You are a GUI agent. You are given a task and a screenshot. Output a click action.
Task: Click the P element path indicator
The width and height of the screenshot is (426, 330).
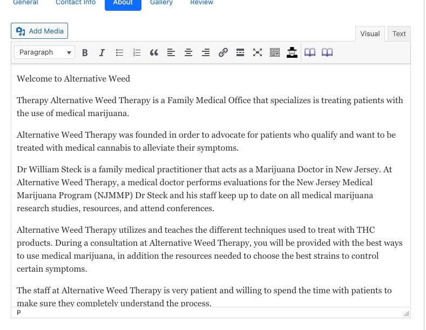point(19,313)
